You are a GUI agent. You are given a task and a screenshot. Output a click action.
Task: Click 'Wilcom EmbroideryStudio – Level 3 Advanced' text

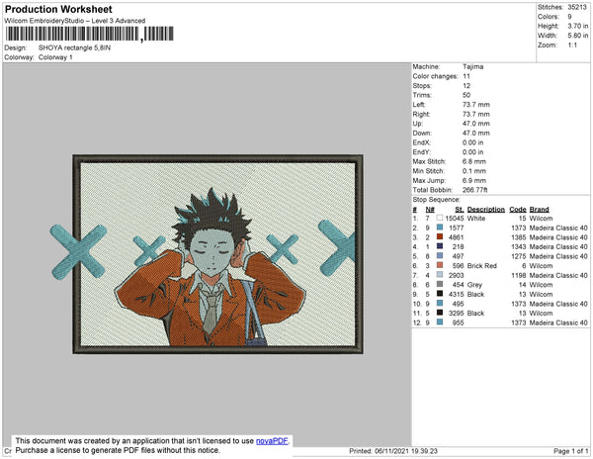pos(74,21)
